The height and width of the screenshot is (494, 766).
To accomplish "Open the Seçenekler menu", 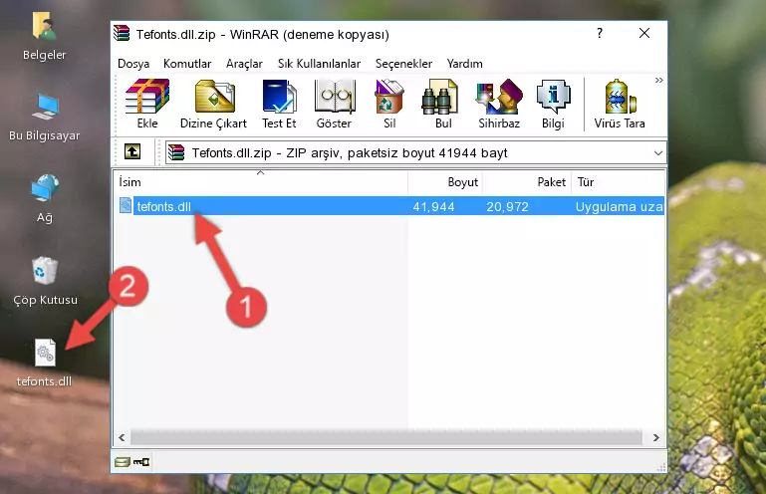I will [403, 64].
